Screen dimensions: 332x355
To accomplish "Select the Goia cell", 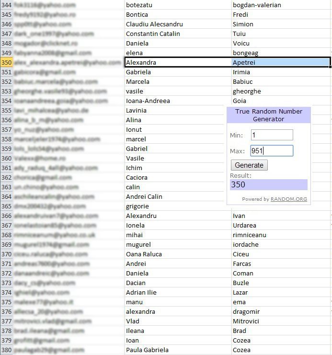I will click(x=281, y=101).
